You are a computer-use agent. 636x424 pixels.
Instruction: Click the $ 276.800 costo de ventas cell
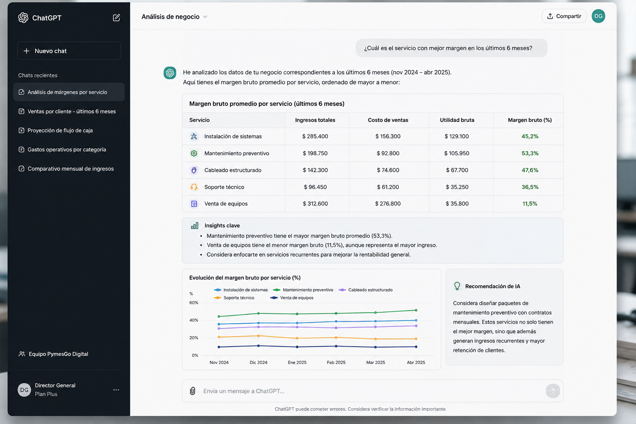pyautogui.click(x=388, y=204)
